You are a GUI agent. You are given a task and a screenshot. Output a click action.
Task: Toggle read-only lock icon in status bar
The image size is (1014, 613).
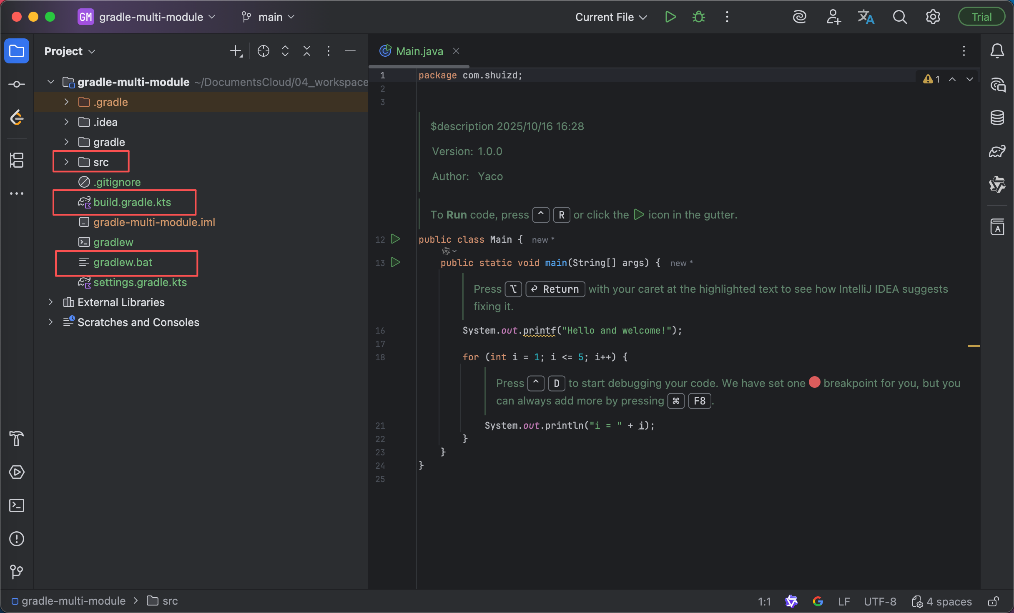coord(994,601)
